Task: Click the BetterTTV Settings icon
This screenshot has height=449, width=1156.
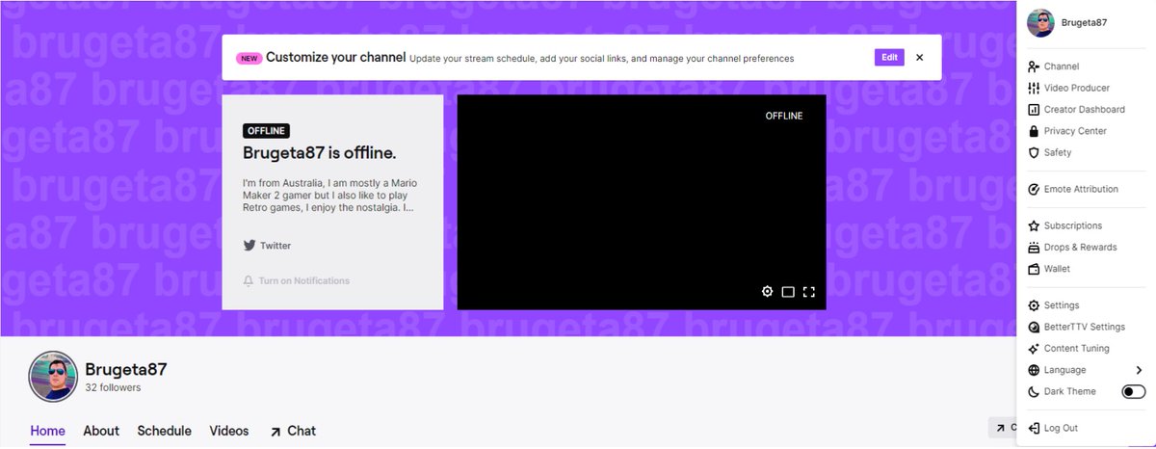Action: click(1034, 327)
